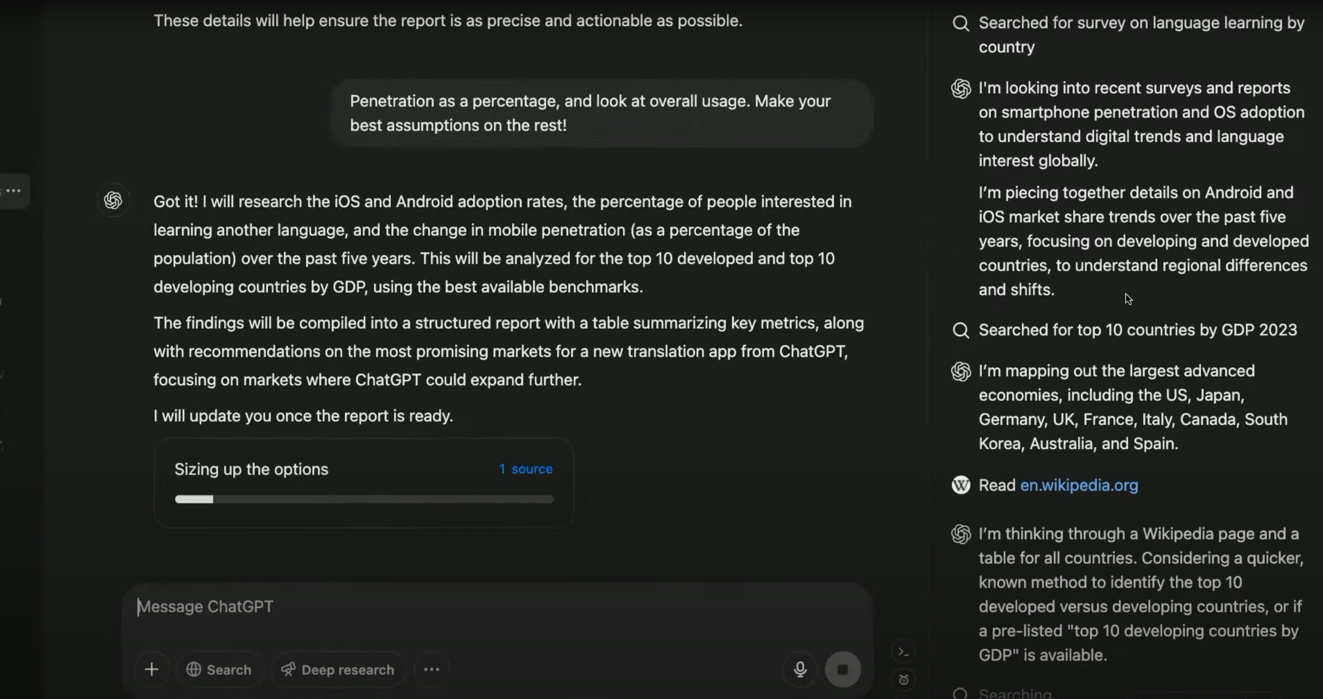Open the more tools ellipsis in composer
The width and height of the screenshot is (1323, 699).
click(431, 669)
